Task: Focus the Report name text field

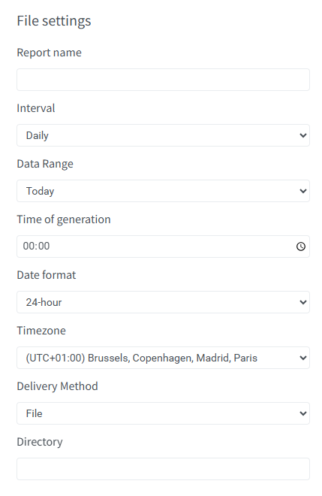Action: [163, 80]
